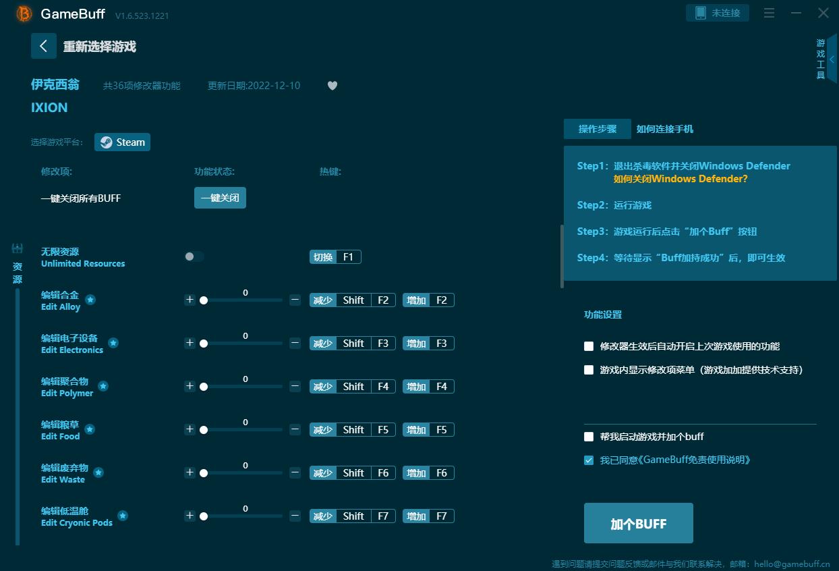The image size is (839, 571).
Task: Click the GameBuff logo icon
Action: pyautogui.click(x=24, y=13)
